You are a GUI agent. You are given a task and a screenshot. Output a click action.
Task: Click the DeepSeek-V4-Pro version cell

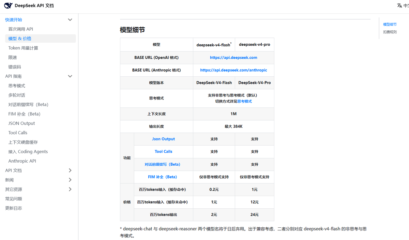point(255,83)
